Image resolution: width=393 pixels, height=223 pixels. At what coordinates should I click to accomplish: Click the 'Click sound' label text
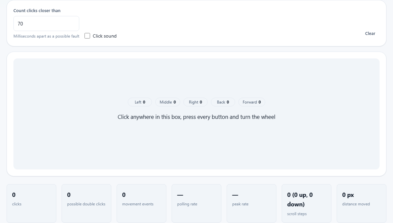104,36
